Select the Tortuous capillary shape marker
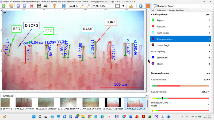 153,26
